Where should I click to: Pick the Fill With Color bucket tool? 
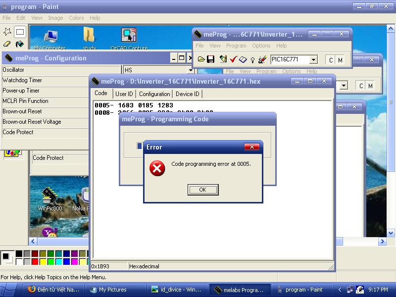(x=20, y=44)
